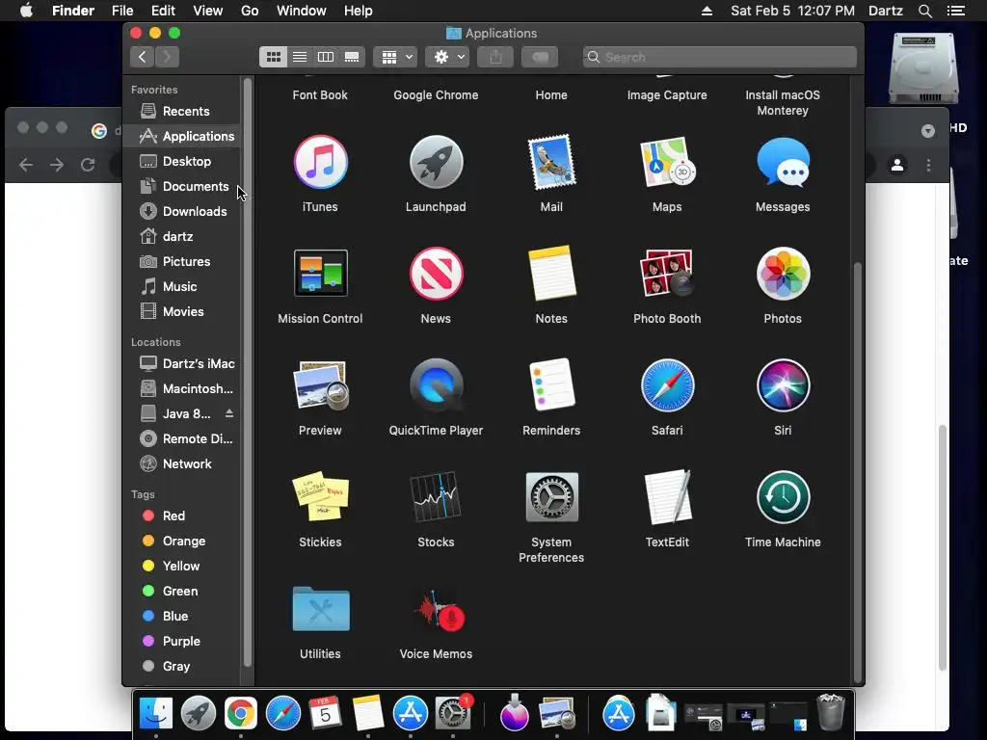
Task: Select the TextEdit app icon
Action: coord(667,497)
